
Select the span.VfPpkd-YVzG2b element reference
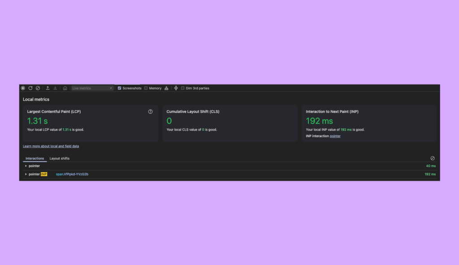[73, 174]
